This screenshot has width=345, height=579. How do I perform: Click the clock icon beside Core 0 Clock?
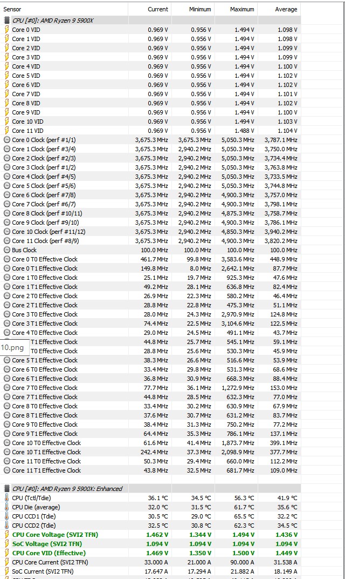pyautogui.click(x=7, y=140)
